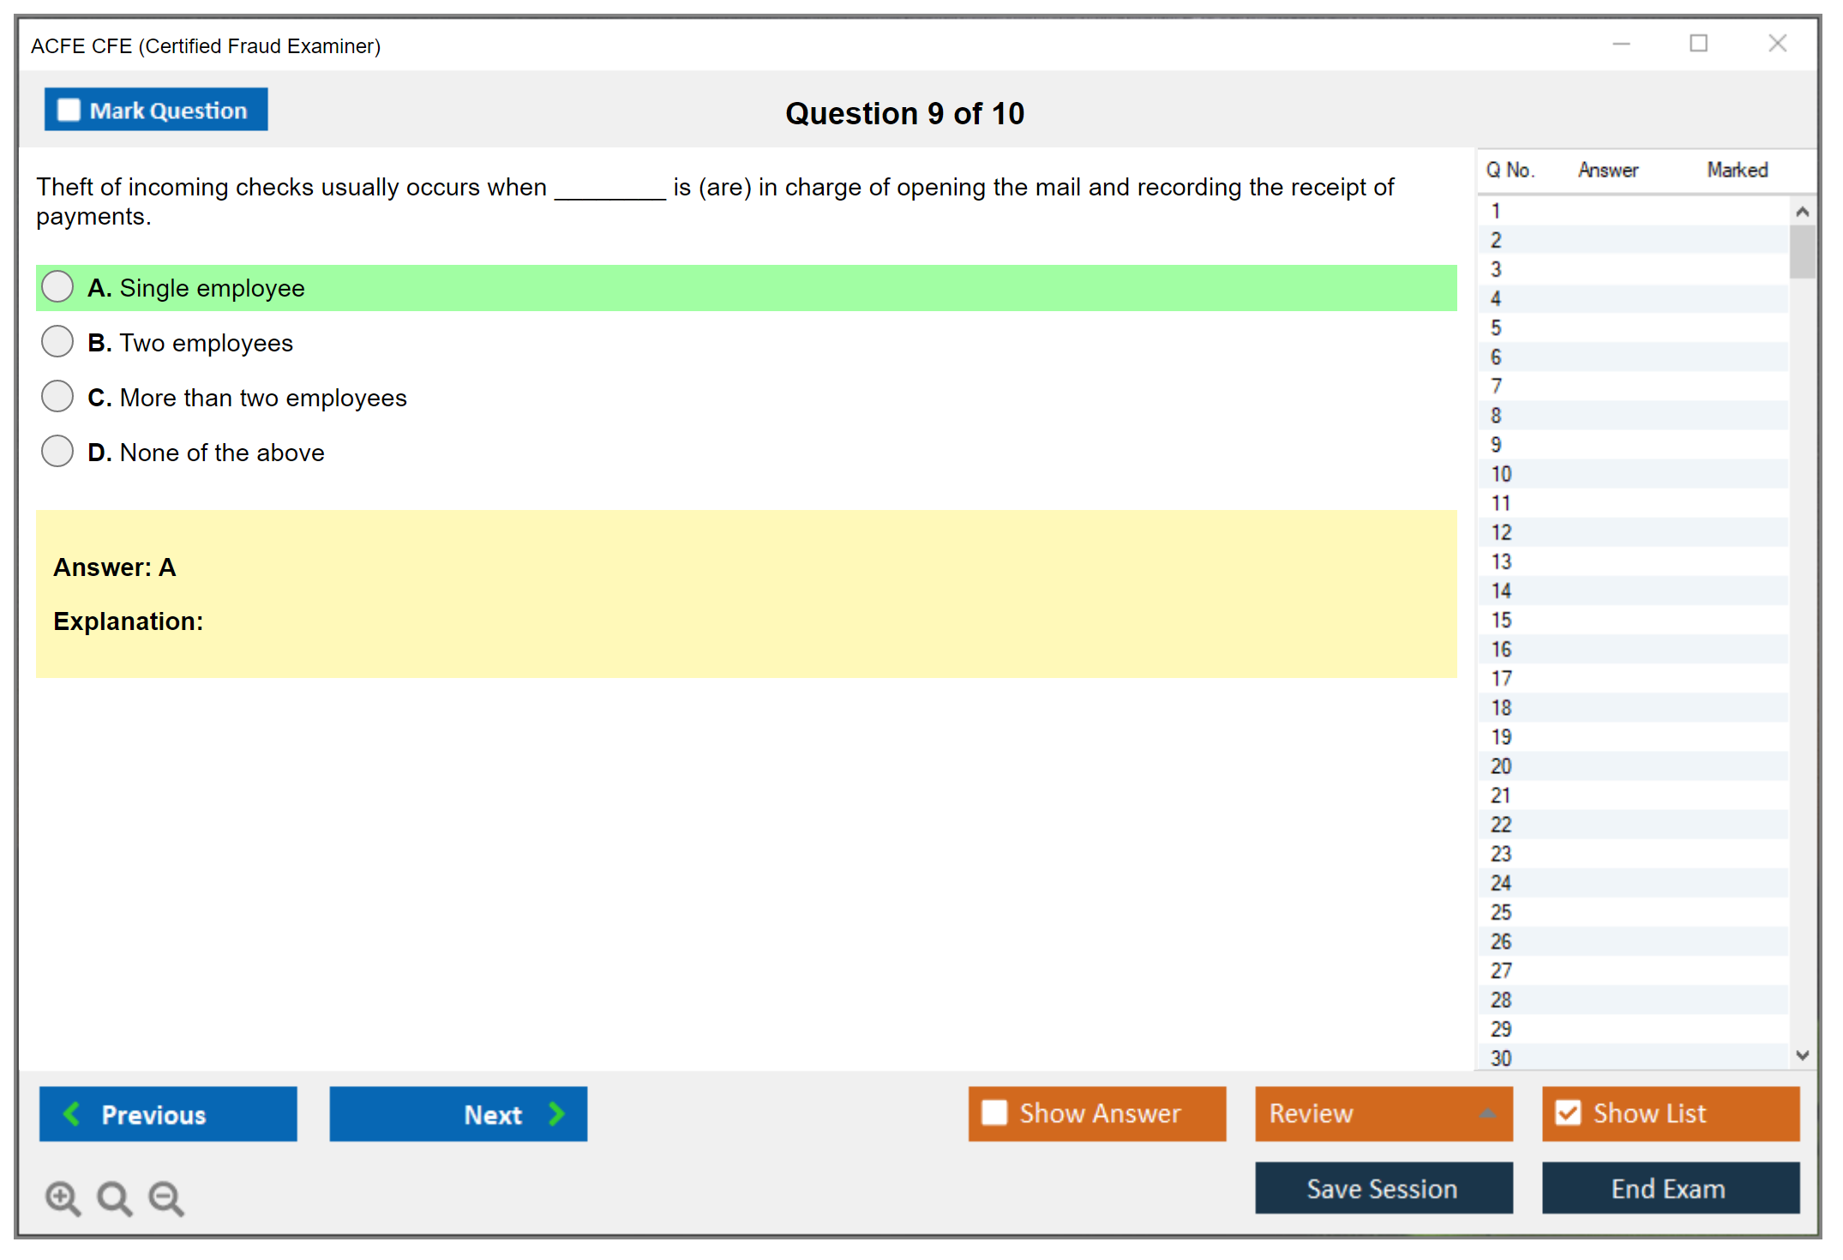This screenshot has width=1843, height=1260.
Task: Select option C More than two employees
Action: coord(57,397)
